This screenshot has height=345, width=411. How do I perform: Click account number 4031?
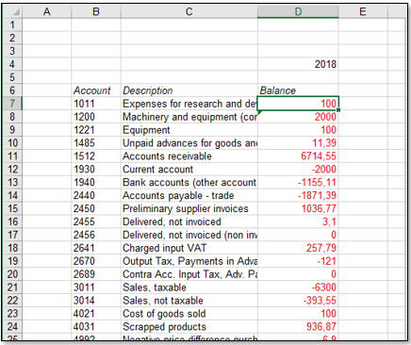(x=96, y=326)
